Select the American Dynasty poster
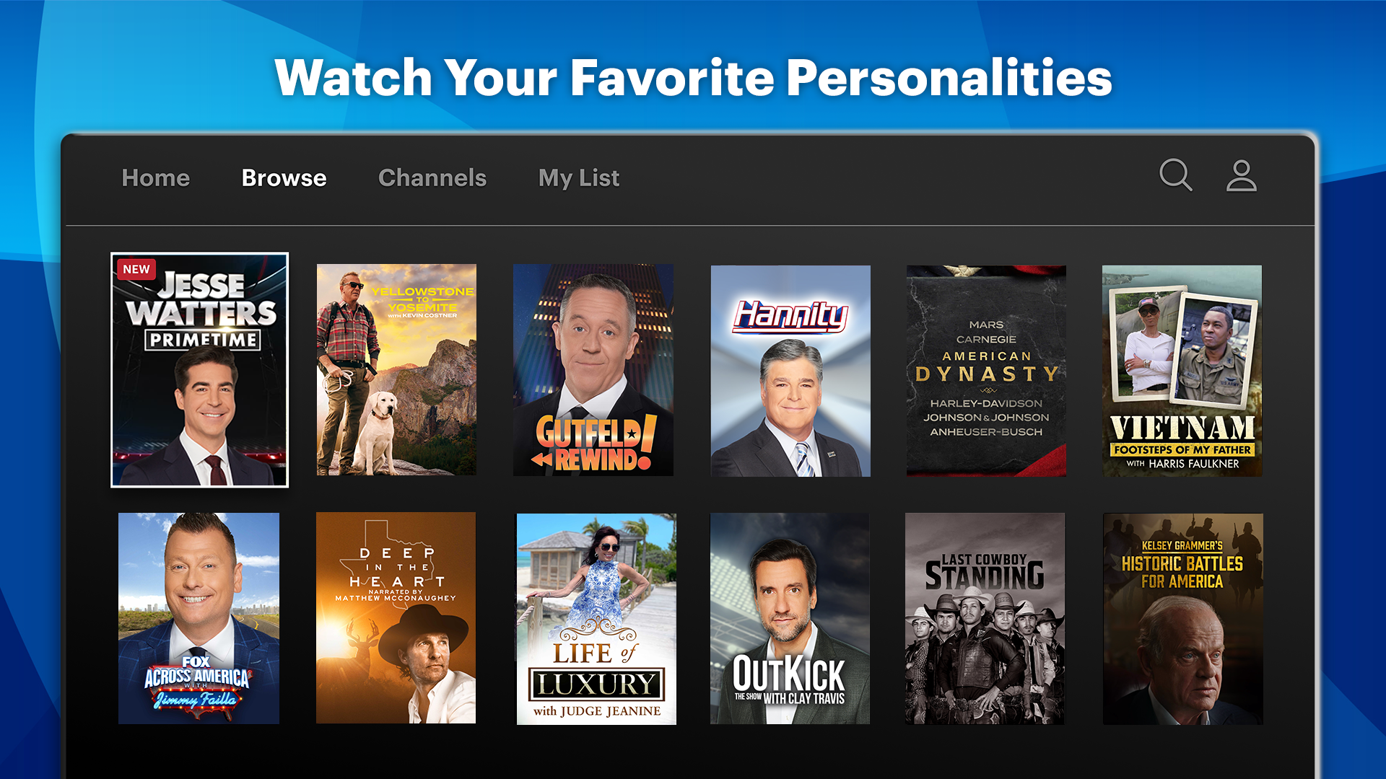Viewport: 1386px width, 779px height. 986,371
